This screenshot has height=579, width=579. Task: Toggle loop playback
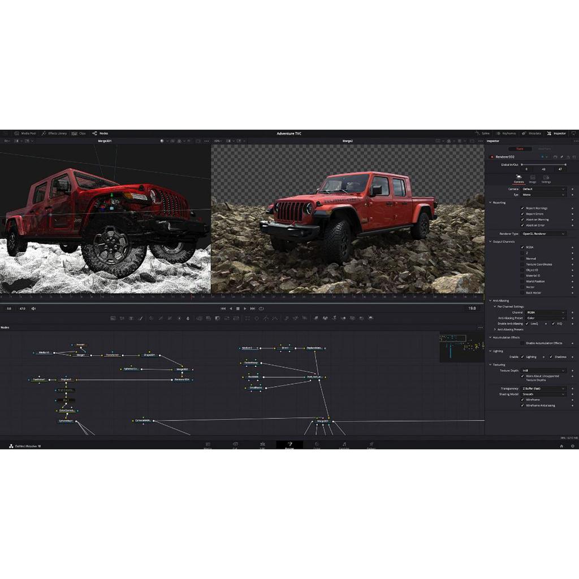(x=261, y=308)
